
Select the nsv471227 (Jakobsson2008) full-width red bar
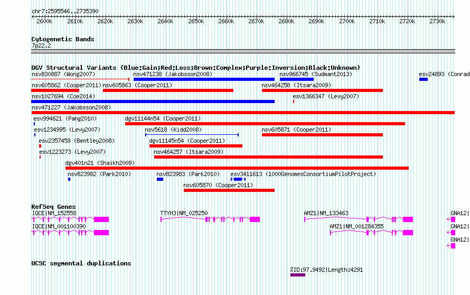[x=243, y=113]
